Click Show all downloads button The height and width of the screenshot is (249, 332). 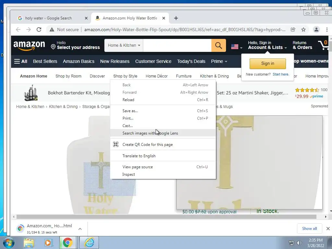pos(309,229)
